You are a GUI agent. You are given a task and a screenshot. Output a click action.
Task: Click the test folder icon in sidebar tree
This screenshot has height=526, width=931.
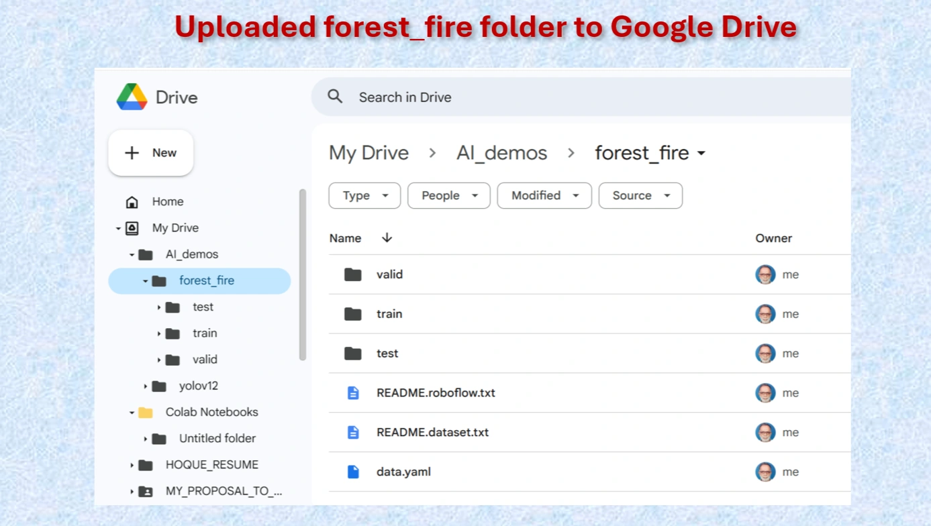pyautogui.click(x=173, y=307)
